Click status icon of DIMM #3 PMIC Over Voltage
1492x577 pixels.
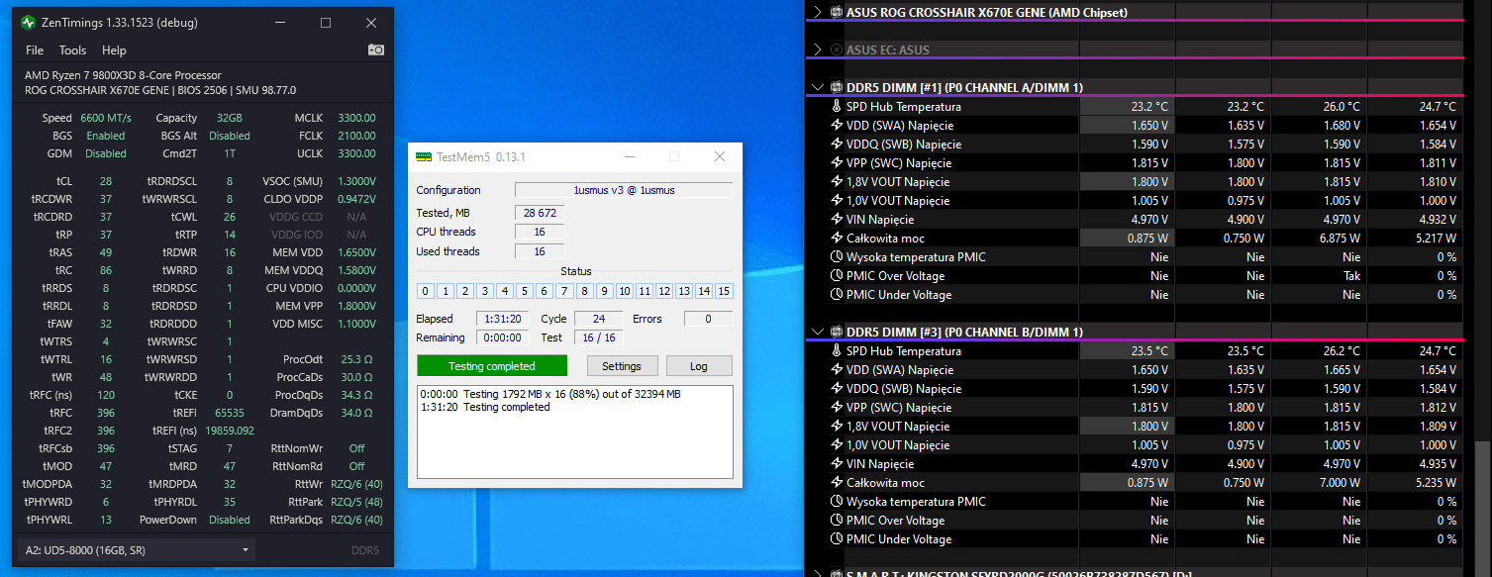click(836, 521)
